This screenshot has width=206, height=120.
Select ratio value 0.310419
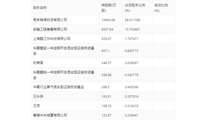point(131,106)
